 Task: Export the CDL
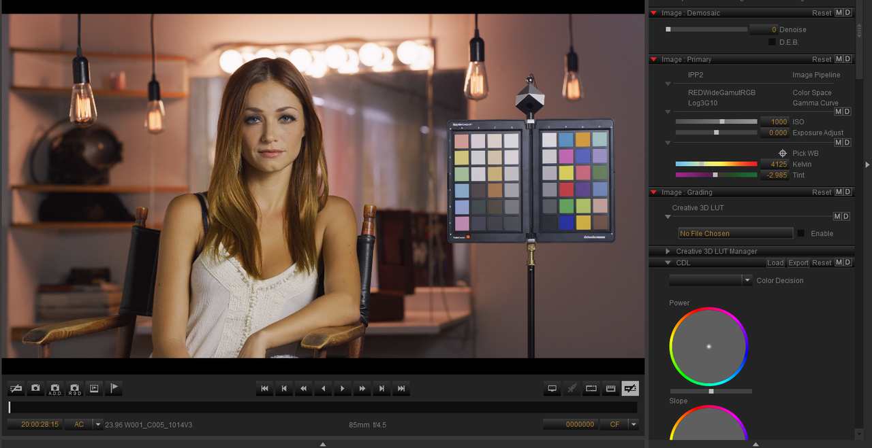(798, 262)
